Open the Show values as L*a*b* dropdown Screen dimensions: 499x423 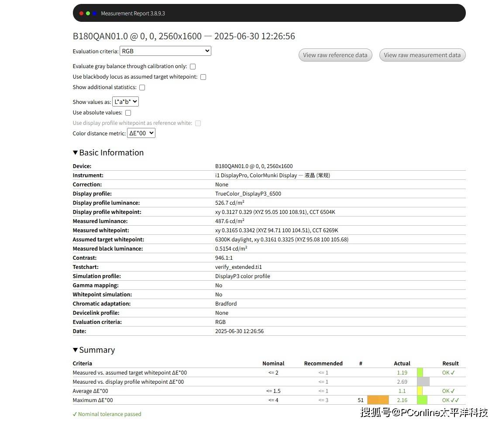125,102
